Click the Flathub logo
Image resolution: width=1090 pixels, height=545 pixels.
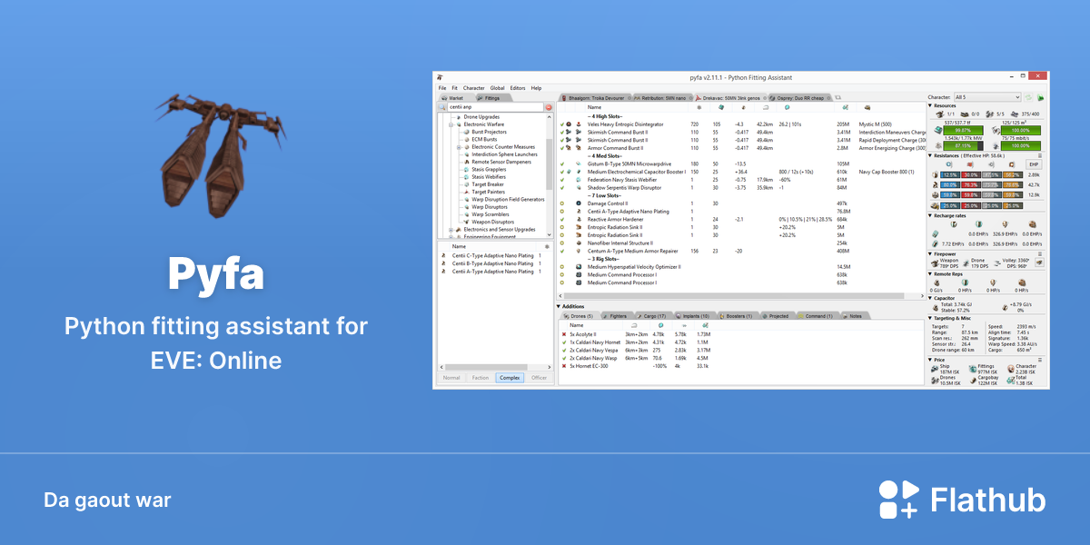962,500
